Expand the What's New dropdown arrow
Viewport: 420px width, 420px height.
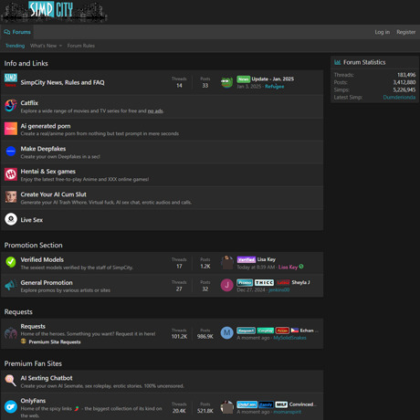coord(60,46)
